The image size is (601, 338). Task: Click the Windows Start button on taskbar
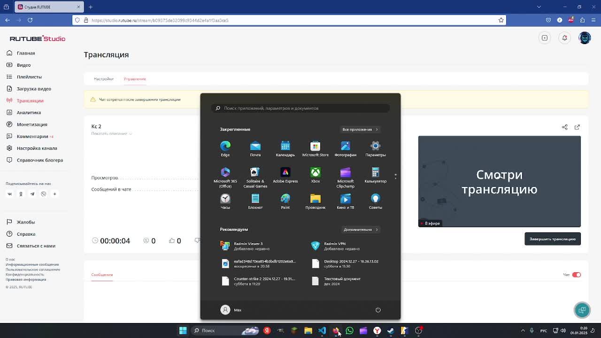pos(183,330)
